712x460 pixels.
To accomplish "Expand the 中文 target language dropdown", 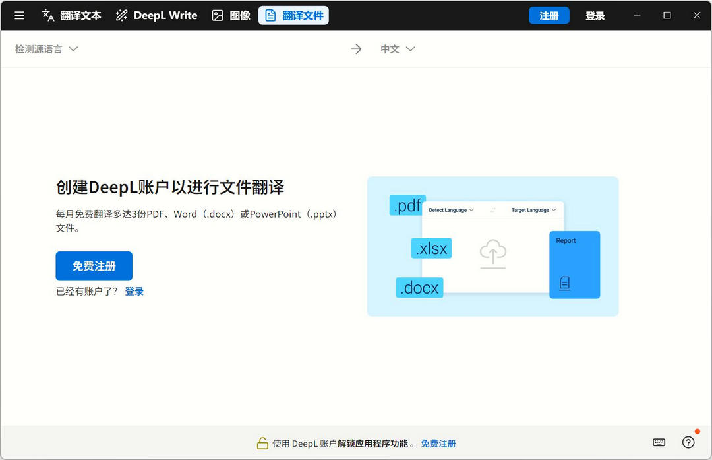I will 398,48.
